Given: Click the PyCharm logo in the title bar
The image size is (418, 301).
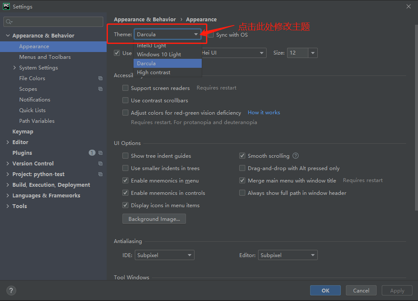Looking at the screenshot, I should tap(6, 6).
